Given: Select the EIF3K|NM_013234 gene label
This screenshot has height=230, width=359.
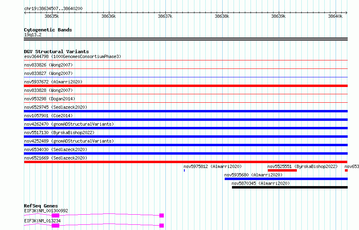Looking at the screenshot, I should tap(42, 221).
